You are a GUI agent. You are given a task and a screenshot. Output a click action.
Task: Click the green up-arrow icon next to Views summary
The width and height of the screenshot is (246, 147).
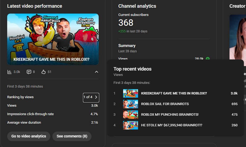(207, 59)
